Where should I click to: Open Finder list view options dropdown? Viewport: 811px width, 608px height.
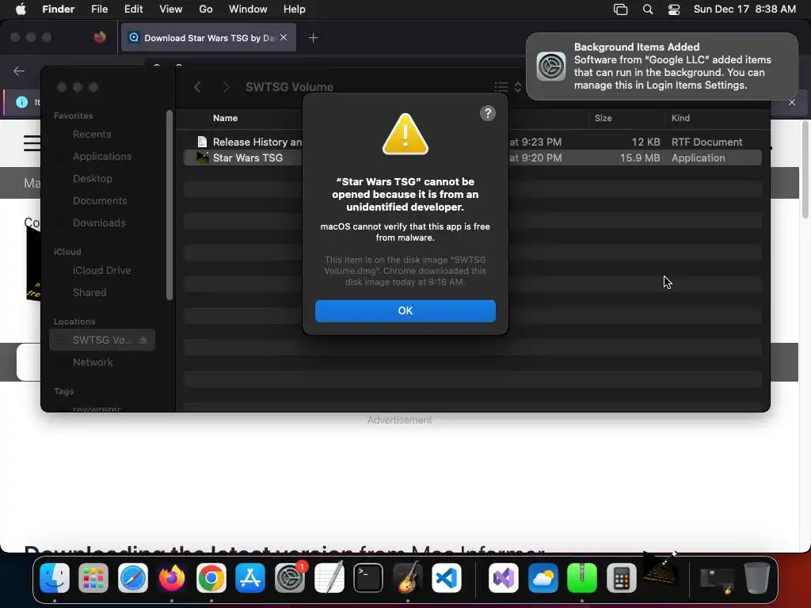[x=508, y=87]
